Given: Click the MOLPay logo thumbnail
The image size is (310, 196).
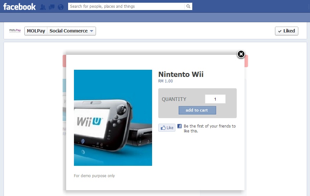Looking at the screenshot, I should click(x=15, y=31).
